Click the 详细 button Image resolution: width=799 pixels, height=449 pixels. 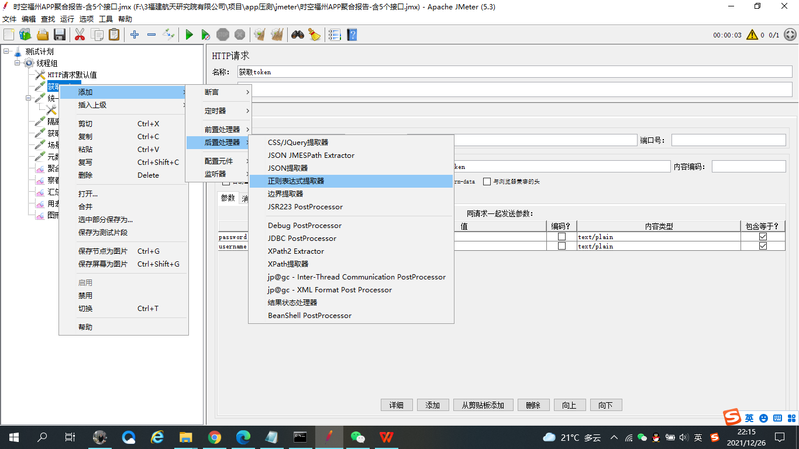coord(397,405)
